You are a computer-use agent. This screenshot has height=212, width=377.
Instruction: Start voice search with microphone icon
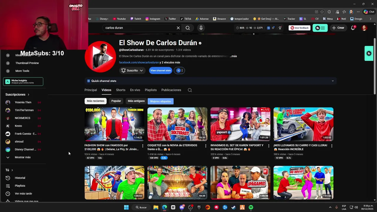tap(201, 28)
